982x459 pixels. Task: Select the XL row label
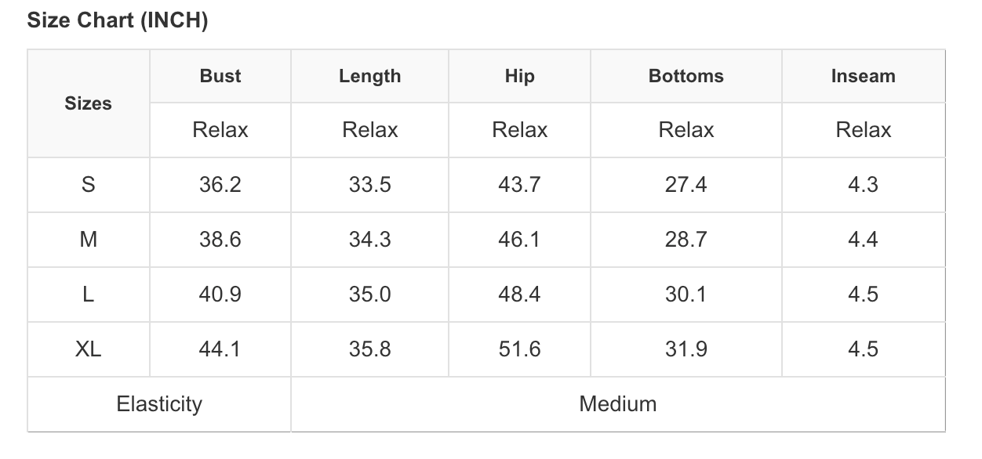(x=88, y=349)
